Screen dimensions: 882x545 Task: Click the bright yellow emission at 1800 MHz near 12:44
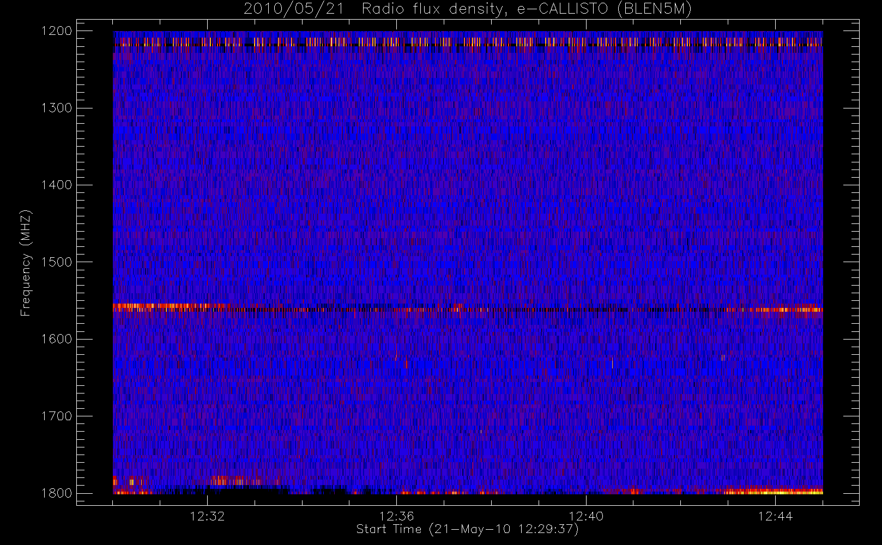point(774,492)
